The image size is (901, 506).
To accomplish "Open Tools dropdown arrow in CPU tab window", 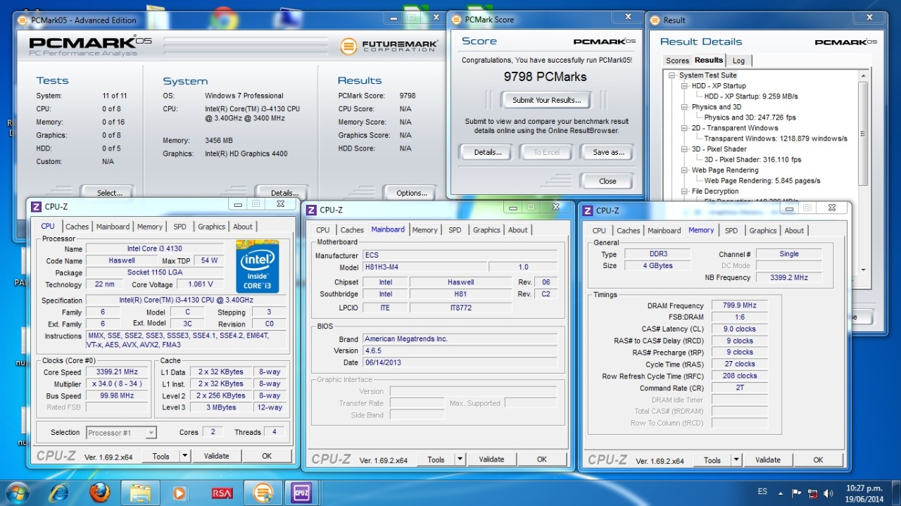I will 184,456.
